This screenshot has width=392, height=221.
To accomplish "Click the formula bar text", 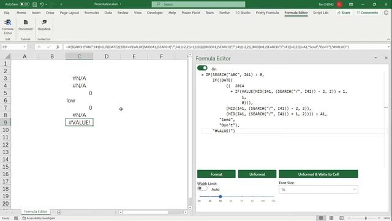I will coord(208,47).
